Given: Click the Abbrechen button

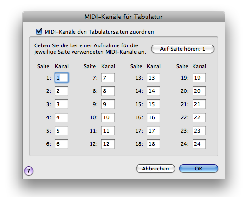Looking at the screenshot, I should 156,169.
